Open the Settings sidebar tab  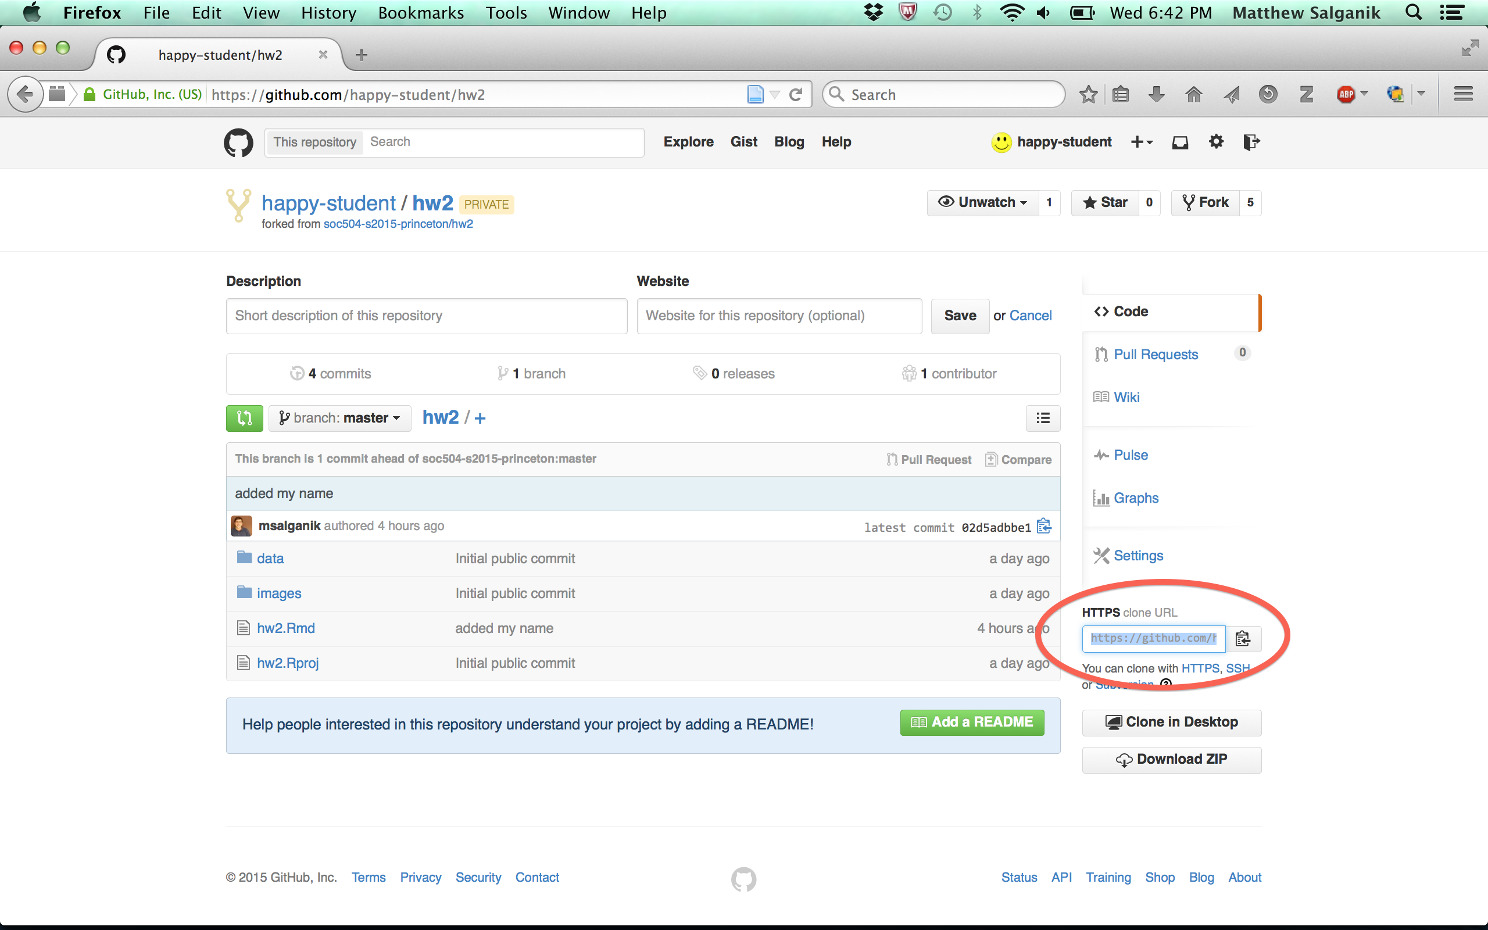[1138, 556]
